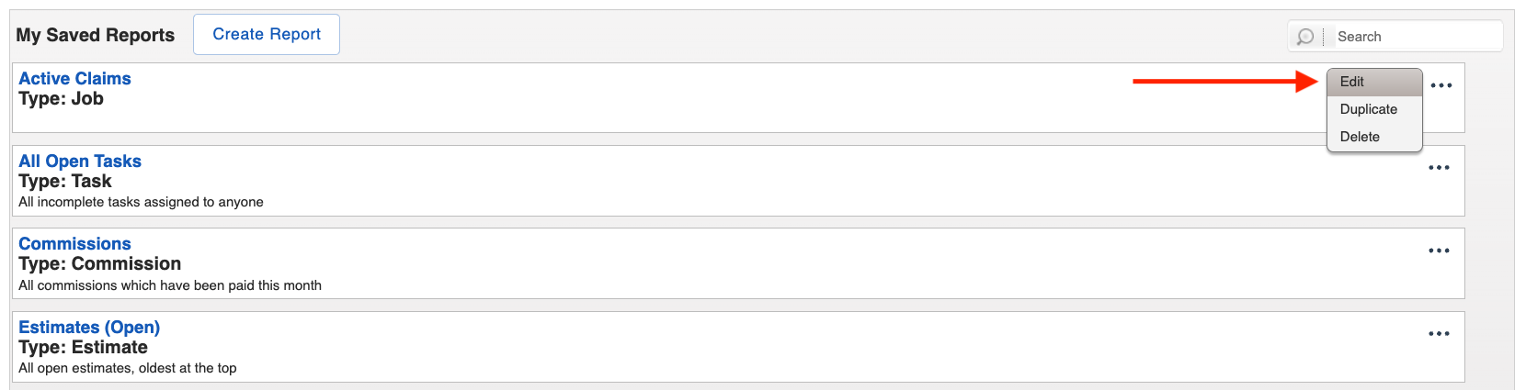This screenshot has width=1526, height=390.
Task: Click the magnifying glass search icon
Action: (1305, 37)
